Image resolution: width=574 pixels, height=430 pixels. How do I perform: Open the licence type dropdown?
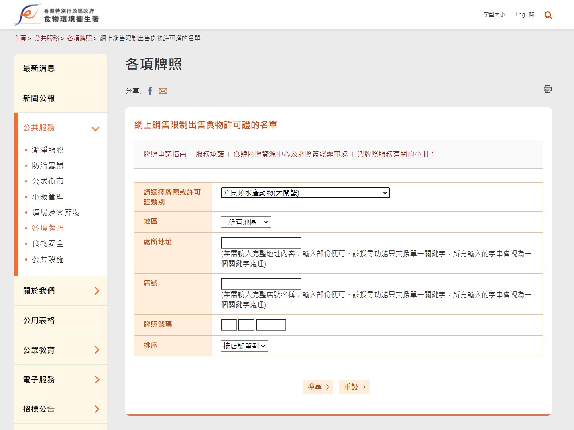[305, 193]
